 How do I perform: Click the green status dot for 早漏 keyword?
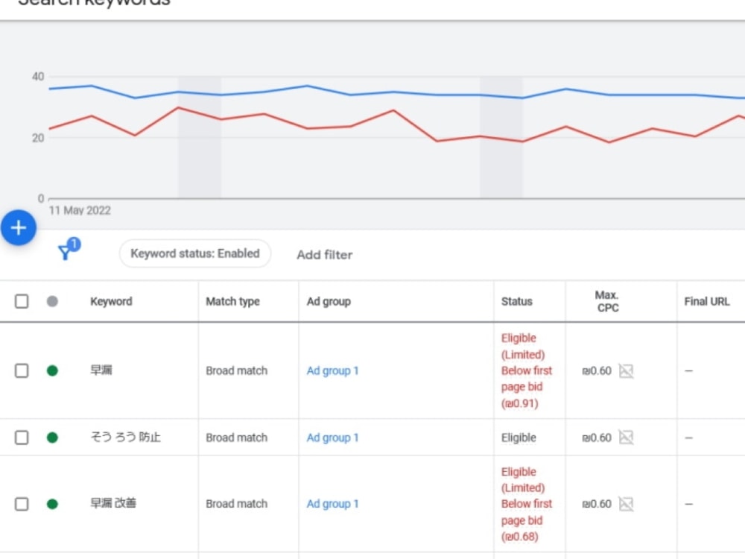(x=52, y=370)
